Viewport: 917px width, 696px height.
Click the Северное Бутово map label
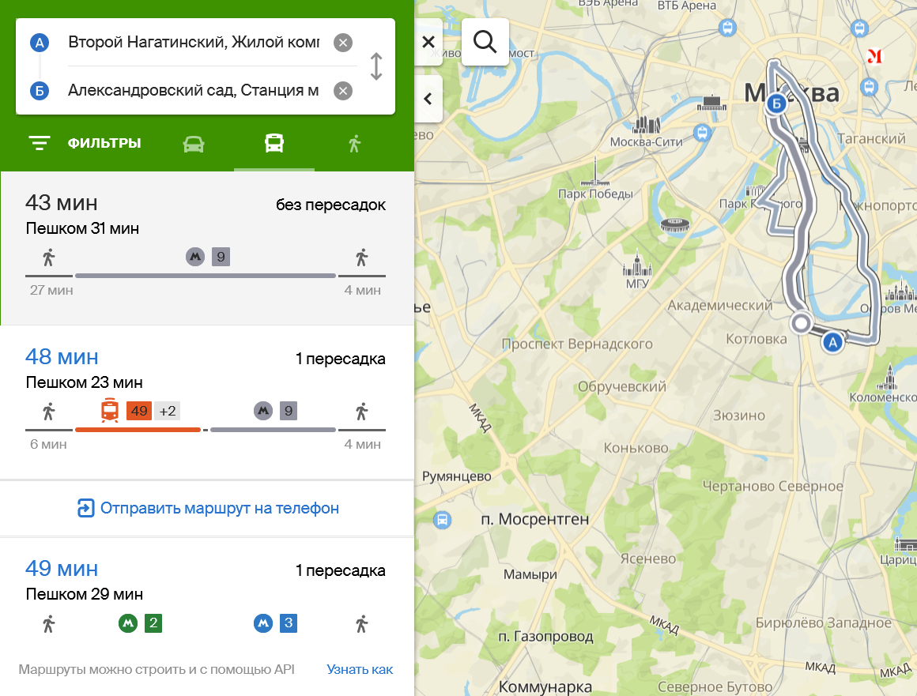pos(715,687)
